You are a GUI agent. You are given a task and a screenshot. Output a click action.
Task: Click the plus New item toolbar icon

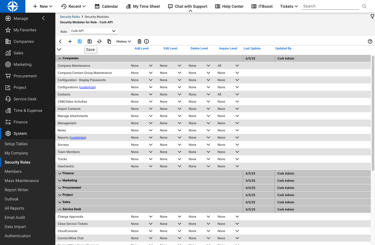click(x=70, y=41)
